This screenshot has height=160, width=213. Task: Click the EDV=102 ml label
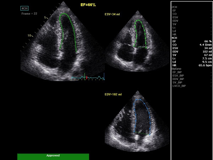pyautogui.click(x=114, y=95)
